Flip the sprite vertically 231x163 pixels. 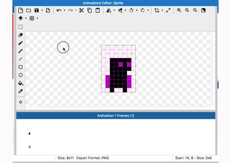(x=120, y=11)
